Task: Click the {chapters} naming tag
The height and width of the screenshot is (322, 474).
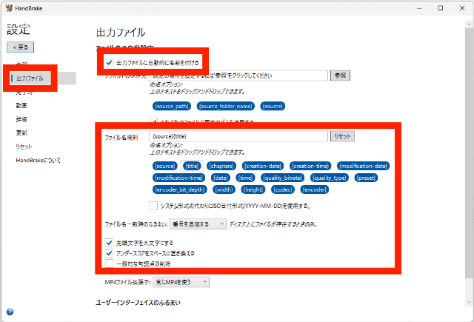Action: point(221,166)
